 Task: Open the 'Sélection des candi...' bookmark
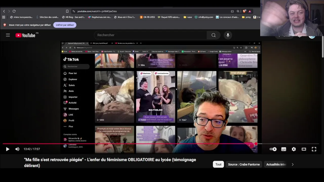[47, 17]
